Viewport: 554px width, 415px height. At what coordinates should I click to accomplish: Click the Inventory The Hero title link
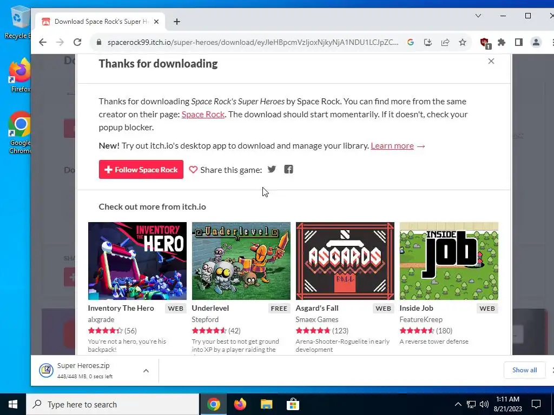[121, 308]
